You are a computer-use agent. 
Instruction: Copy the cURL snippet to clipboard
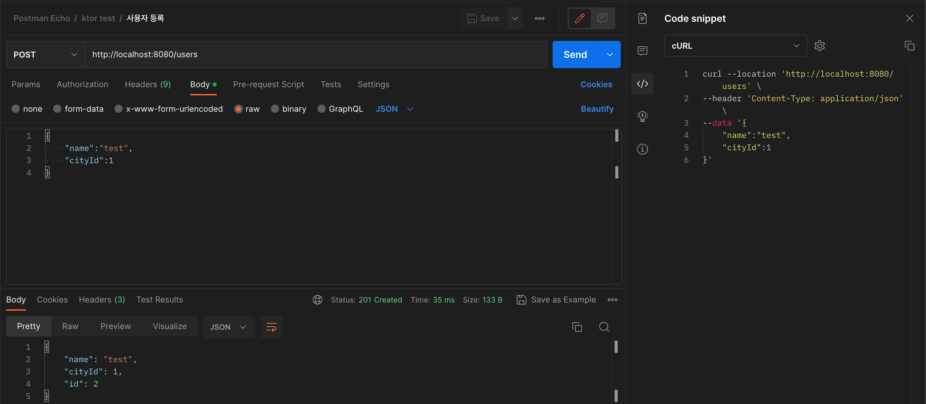(x=909, y=46)
